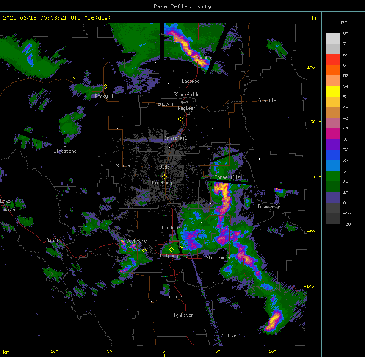Click the Okotoks label
This screenshot has width=365, height=357.
point(174,297)
